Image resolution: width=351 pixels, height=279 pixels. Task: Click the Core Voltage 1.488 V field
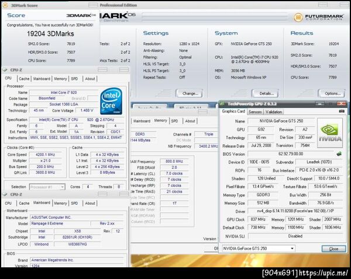coord(87,110)
